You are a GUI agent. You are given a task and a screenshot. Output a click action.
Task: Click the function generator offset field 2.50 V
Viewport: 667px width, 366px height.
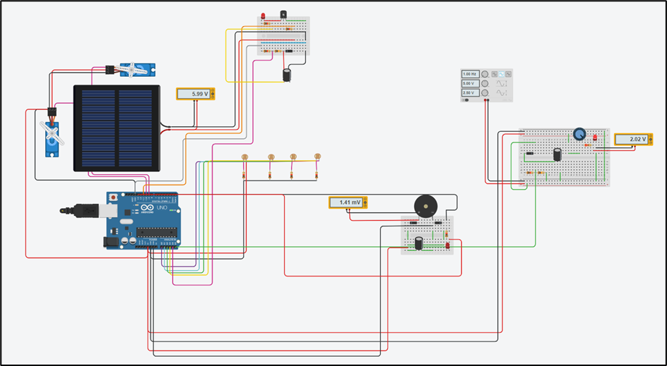pos(470,92)
